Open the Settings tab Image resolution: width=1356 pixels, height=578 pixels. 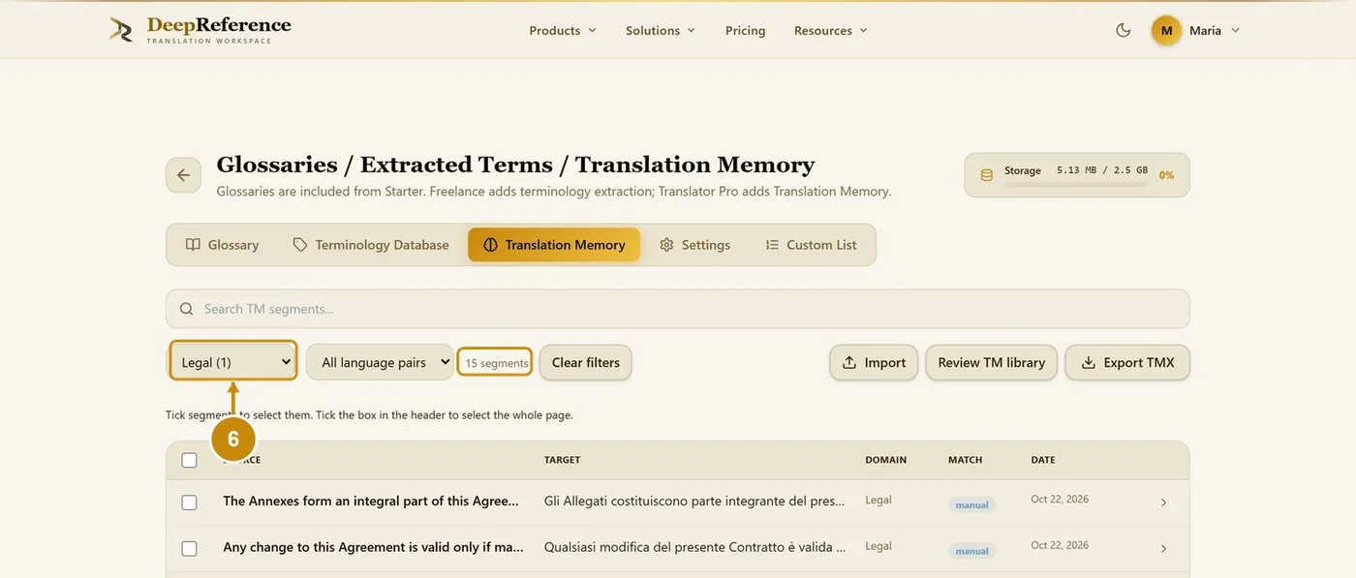(x=695, y=245)
